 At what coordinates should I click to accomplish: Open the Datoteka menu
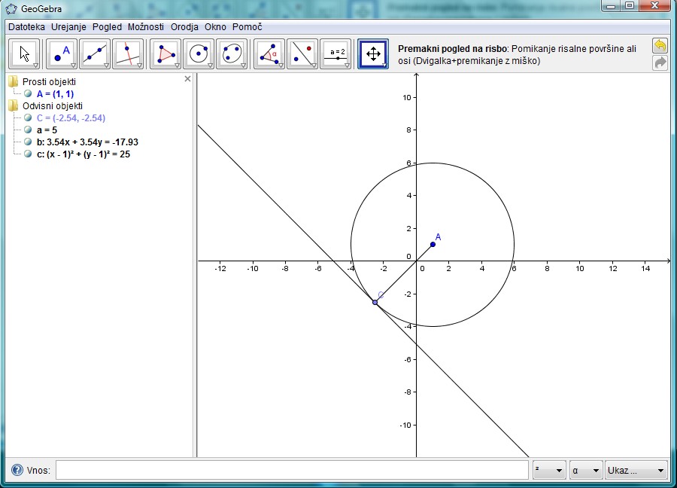click(26, 26)
